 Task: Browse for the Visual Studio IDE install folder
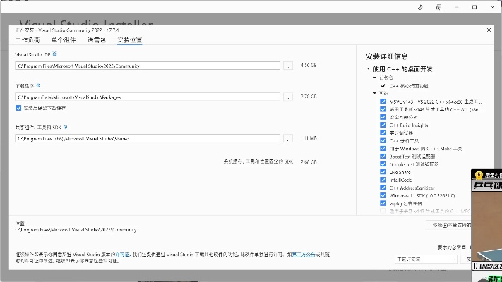click(288, 66)
